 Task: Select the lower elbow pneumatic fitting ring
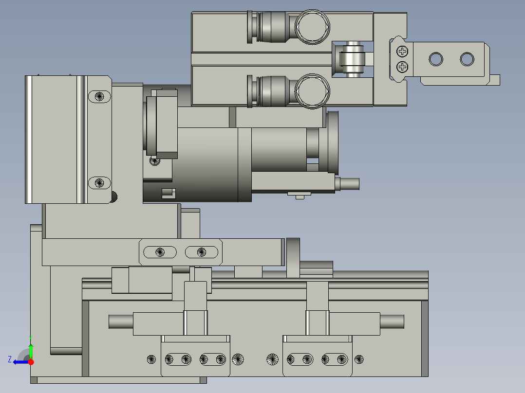pos(312,91)
